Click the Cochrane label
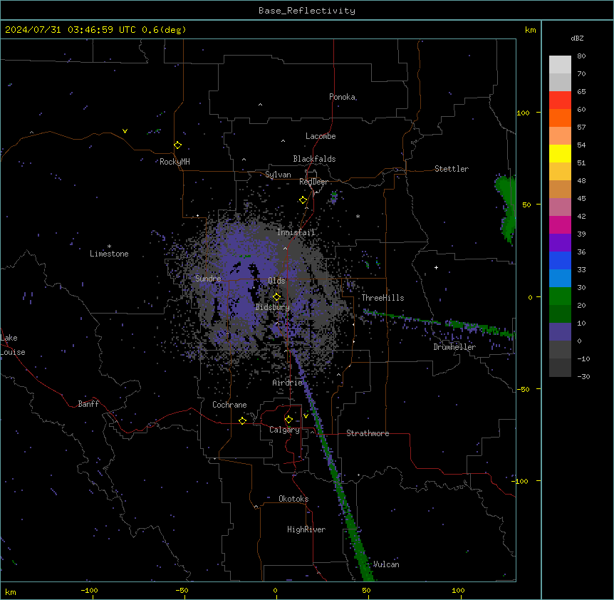This screenshot has width=614, height=600. point(229,405)
